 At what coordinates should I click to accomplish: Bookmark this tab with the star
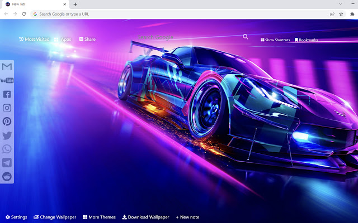(x=341, y=14)
